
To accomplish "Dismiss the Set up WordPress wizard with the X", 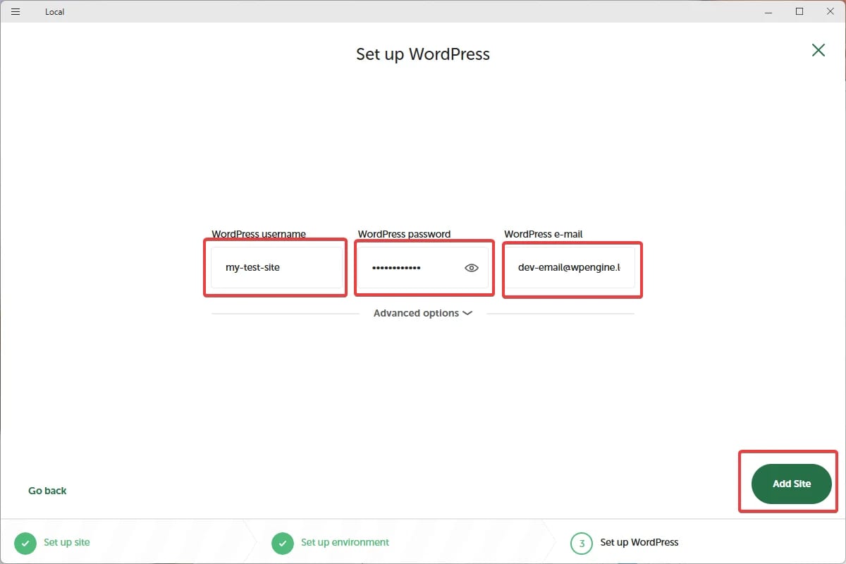I will (x=818, y=50).
